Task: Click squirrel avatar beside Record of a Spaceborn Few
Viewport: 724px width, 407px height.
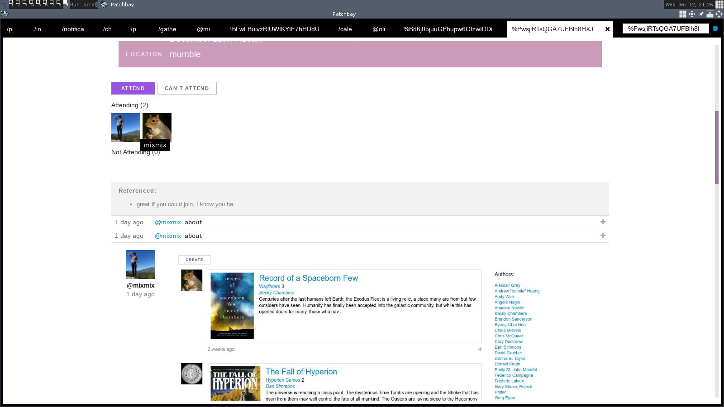Action: [x=192, y=280]
